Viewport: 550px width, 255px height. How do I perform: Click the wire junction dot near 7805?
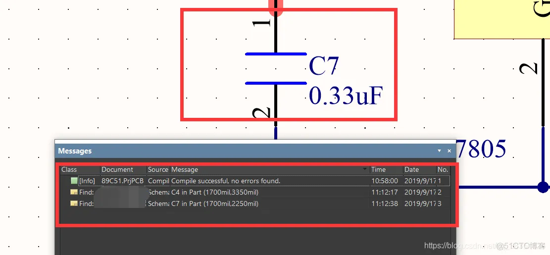tap(543, 187)
